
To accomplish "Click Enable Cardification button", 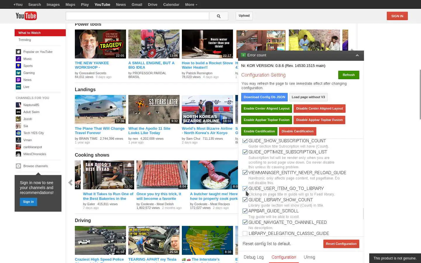I will pos(259,131).
